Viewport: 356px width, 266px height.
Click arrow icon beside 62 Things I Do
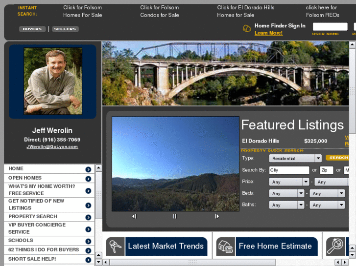[88, 250]
